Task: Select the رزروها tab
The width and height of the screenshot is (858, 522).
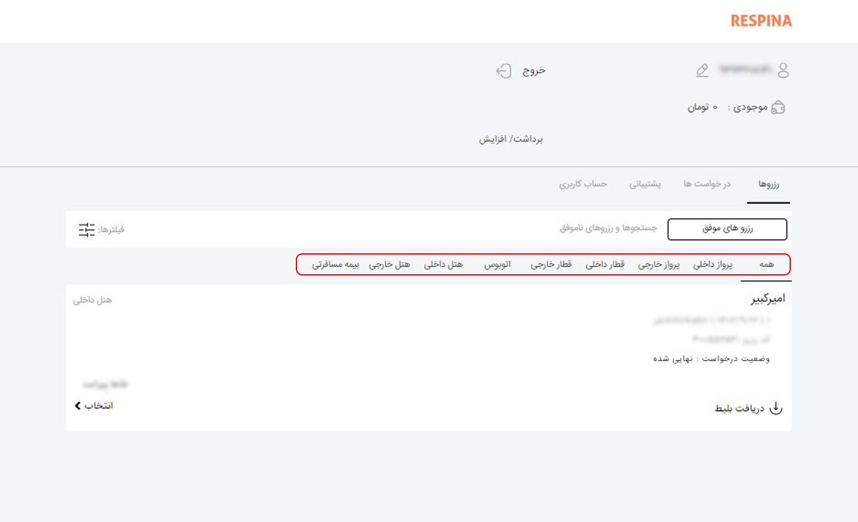Action: 768,184
